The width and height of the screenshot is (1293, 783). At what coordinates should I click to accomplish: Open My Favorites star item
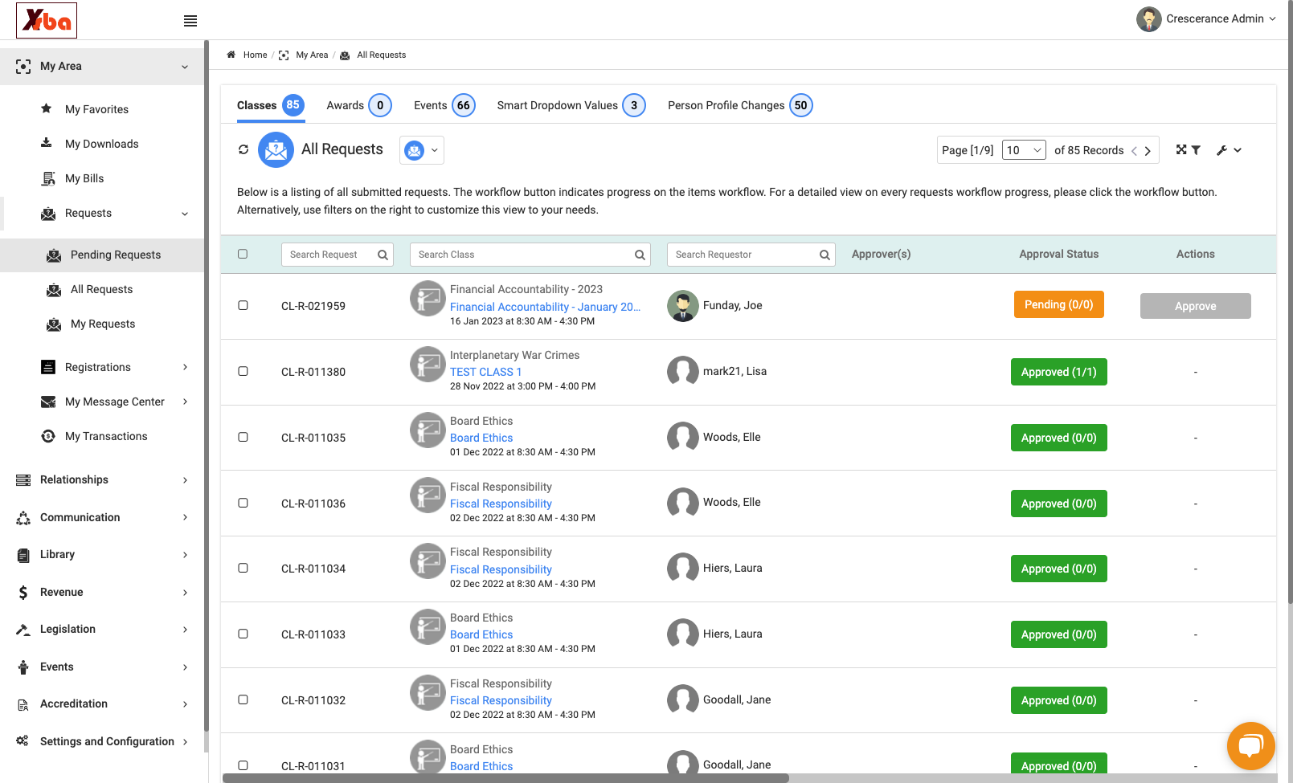[96, 109]
